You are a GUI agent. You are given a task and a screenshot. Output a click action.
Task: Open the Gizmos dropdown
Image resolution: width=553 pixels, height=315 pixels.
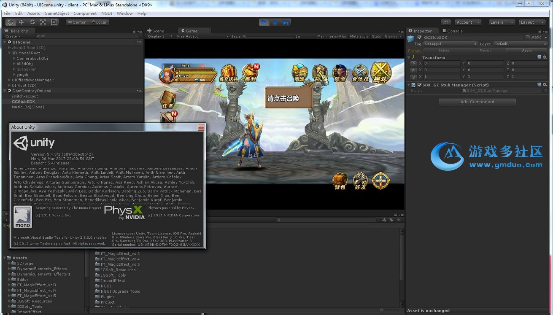coord(392,37)
